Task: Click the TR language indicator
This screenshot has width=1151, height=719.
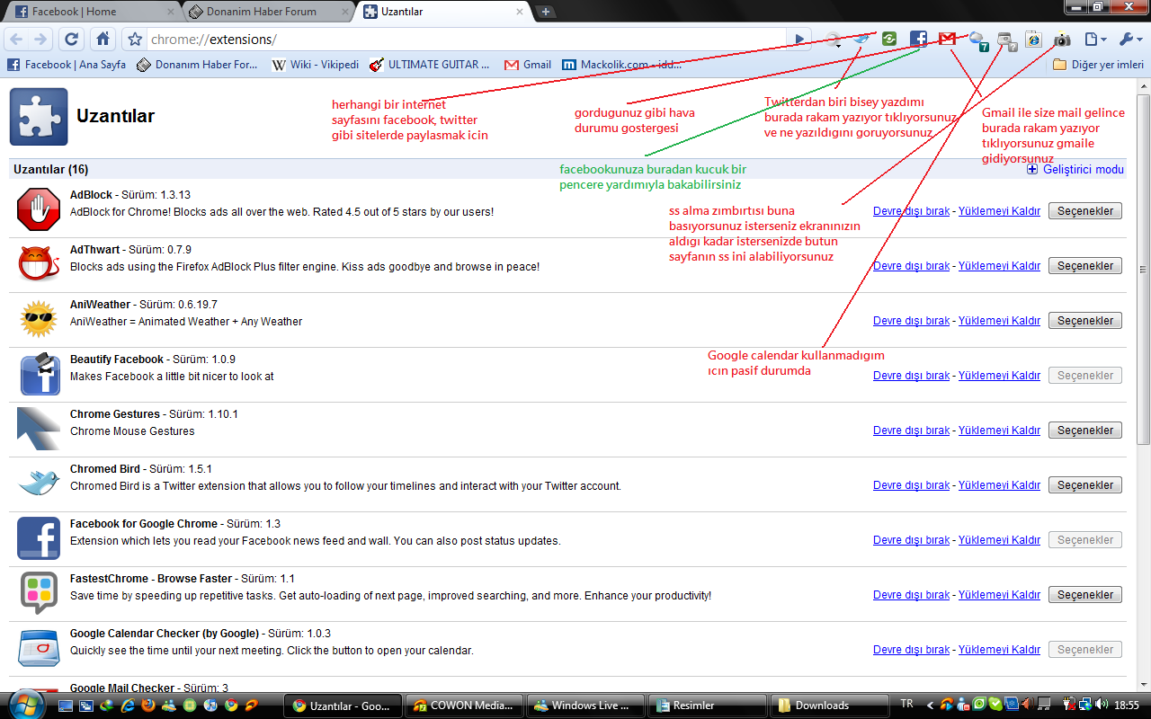Action: (x=906, y=705)
